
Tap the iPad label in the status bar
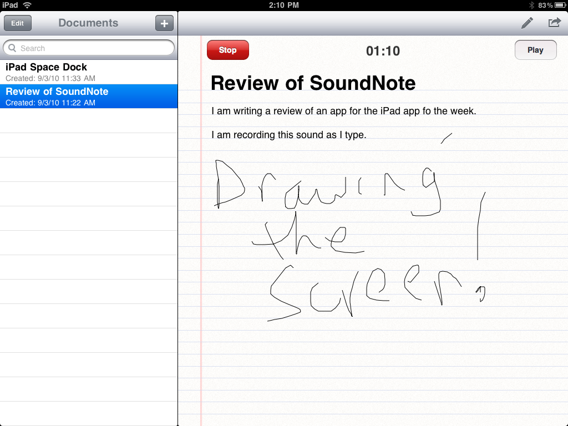click(x=9, y=5)
